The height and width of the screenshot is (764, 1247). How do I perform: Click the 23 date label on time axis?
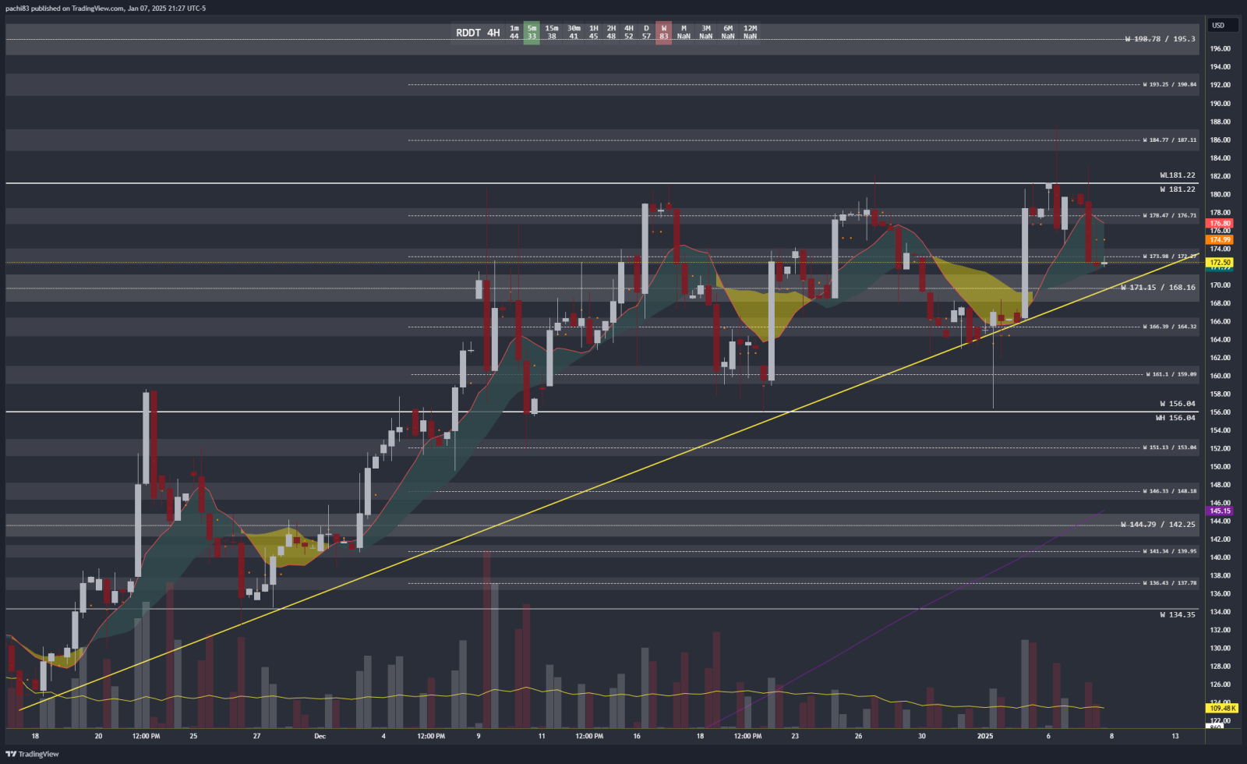795,736
